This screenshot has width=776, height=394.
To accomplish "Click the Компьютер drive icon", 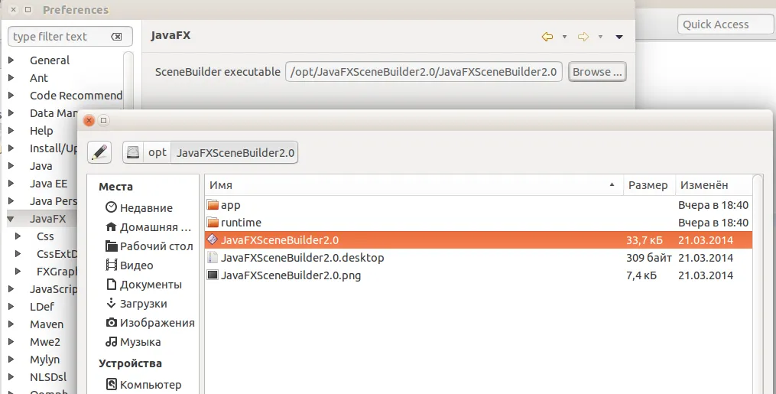I will coord(112,384).
